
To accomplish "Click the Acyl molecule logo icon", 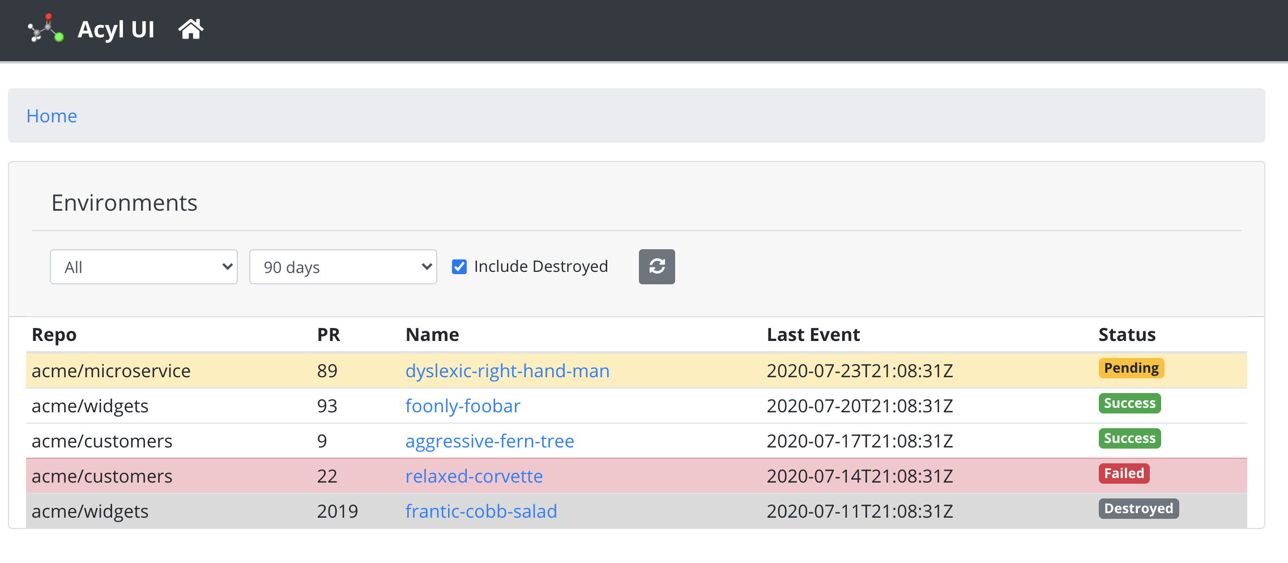I will tap(46, 29).
